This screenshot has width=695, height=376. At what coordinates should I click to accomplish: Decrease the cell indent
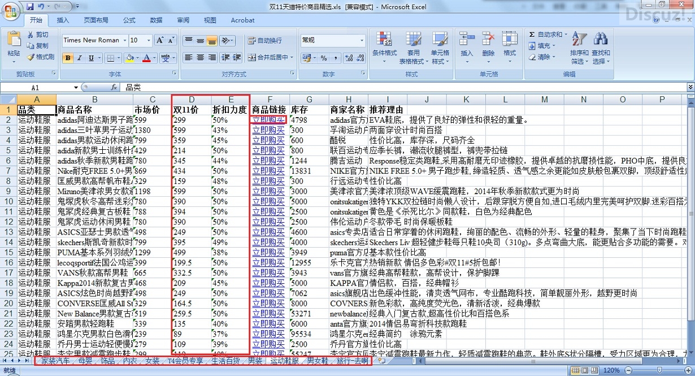(x=225, y=57)
